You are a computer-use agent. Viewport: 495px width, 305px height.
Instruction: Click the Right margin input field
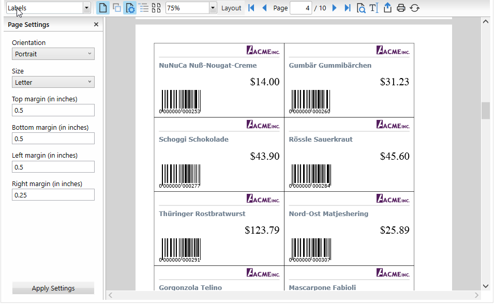coord(53,195)
